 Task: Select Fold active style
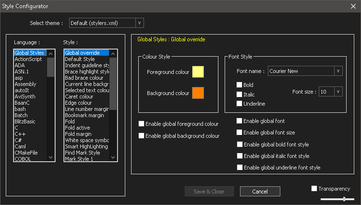tap(86, 127)
